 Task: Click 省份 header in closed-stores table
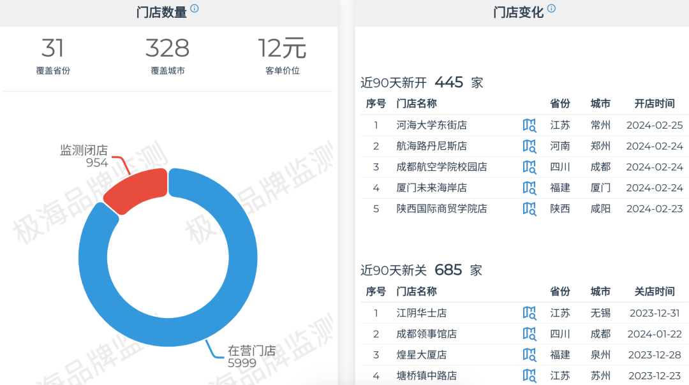[x=560, y=291]
